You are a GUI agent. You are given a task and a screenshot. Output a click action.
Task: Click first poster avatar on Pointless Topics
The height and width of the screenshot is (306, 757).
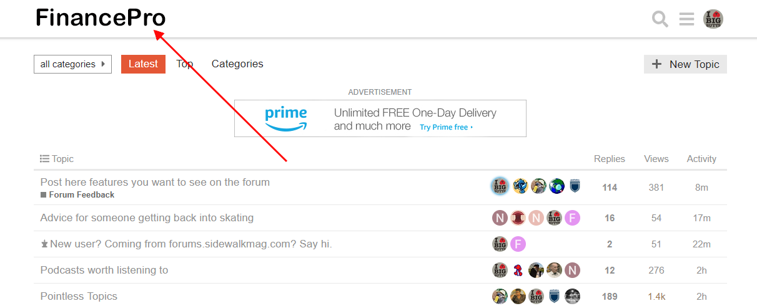500,297
